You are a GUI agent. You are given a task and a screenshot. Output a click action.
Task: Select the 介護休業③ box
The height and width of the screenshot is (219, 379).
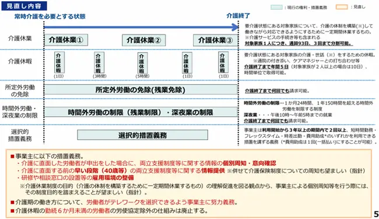click(215, 40)
